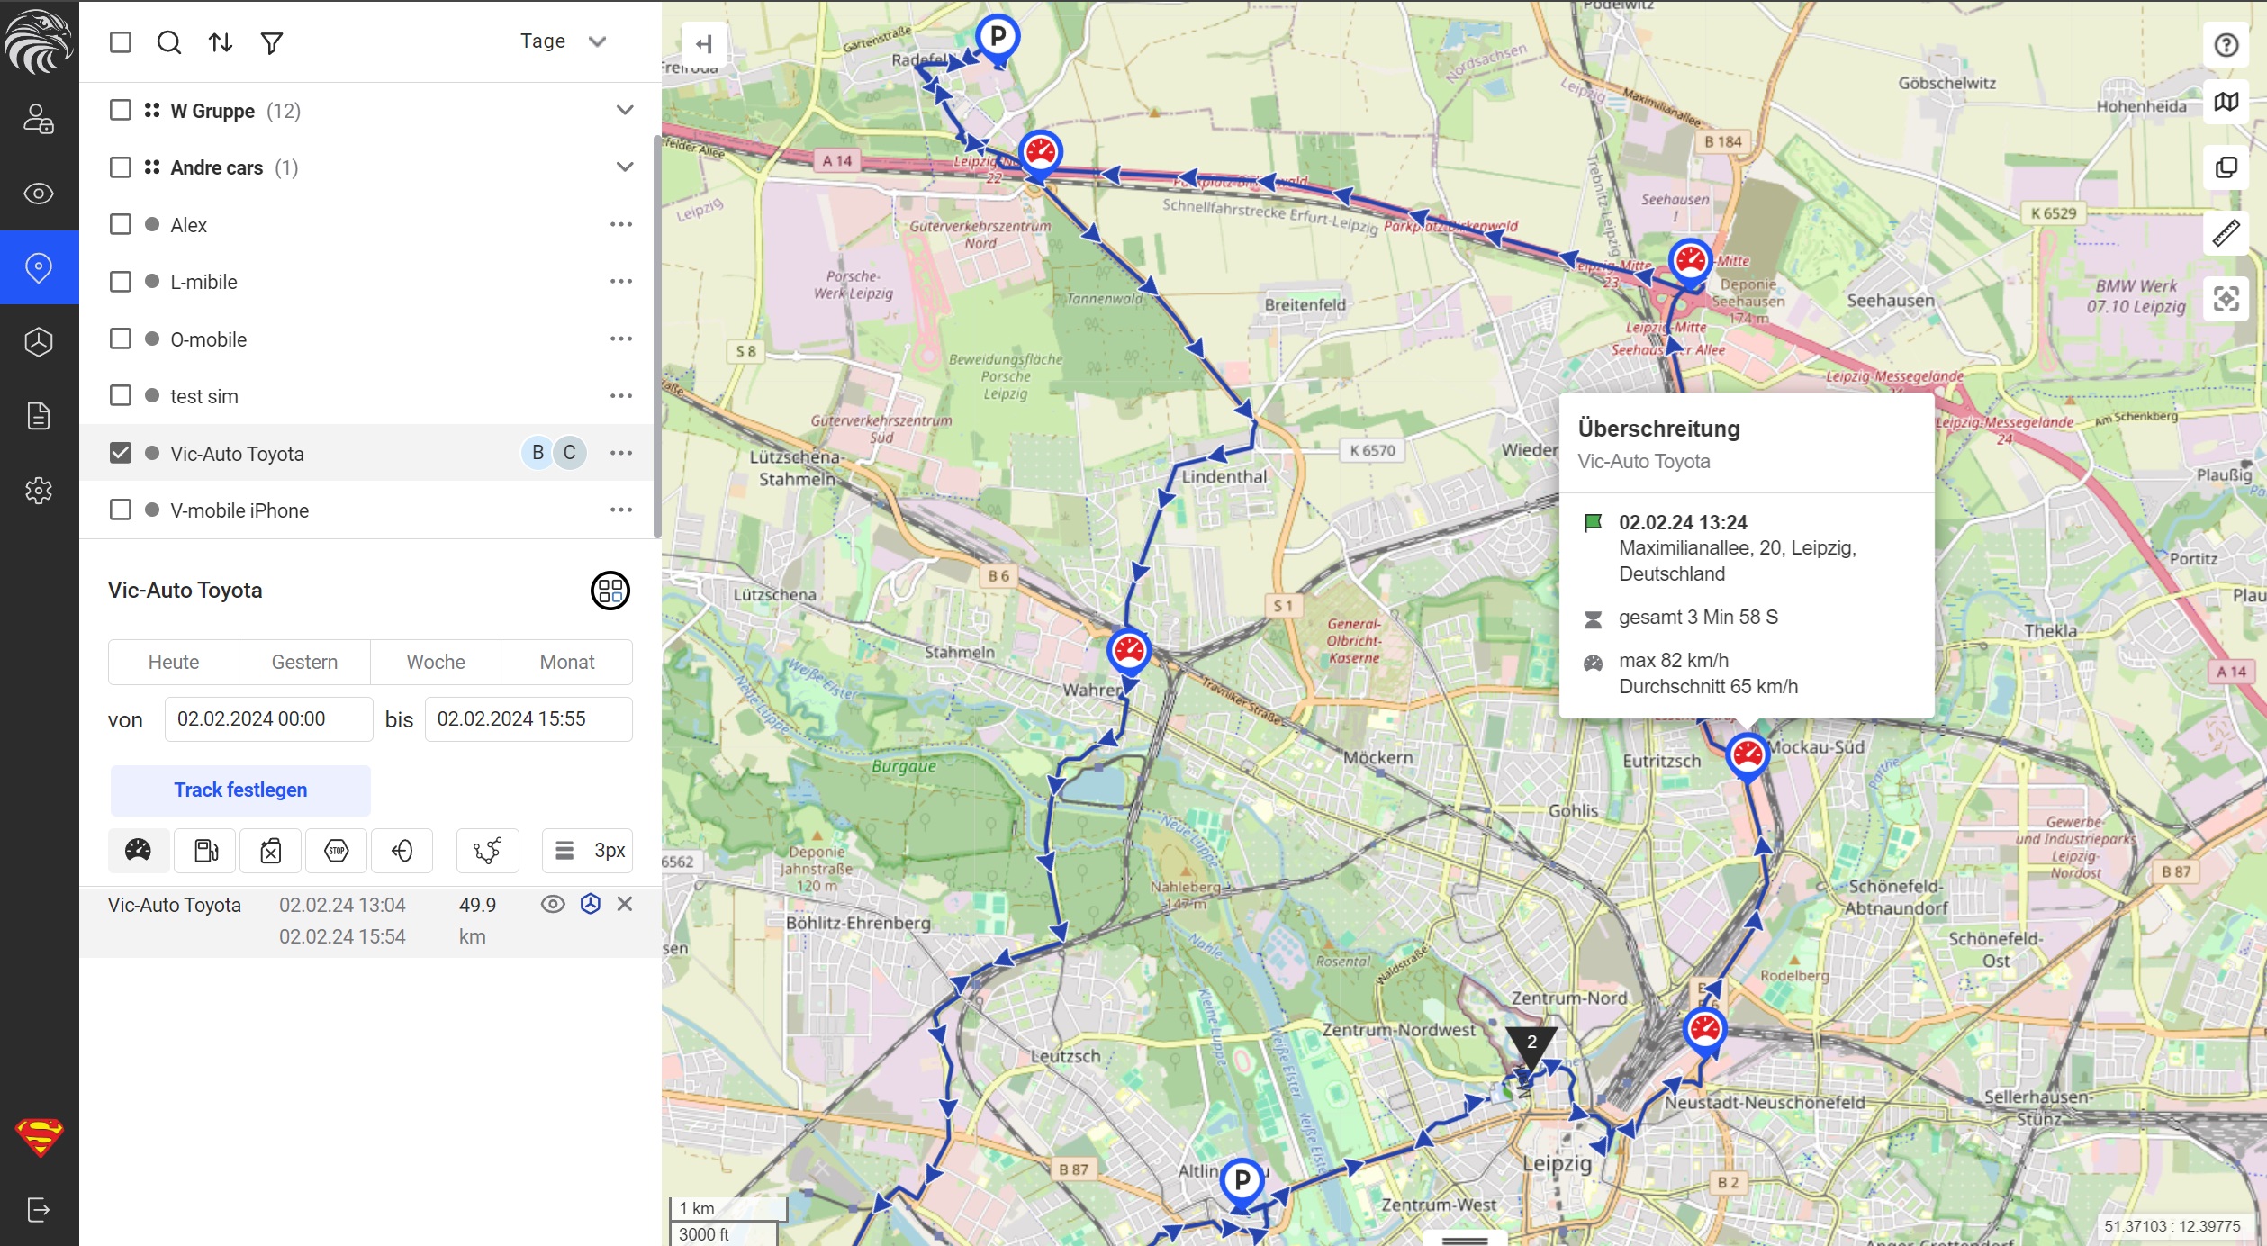Click the B badge on Vic-Auto Toyota
The width and height of the screenshot is (2267, 1246).
537,453
